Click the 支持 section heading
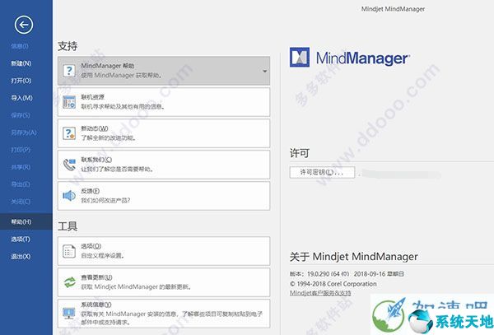Screen dimensions: 494x335 pyautogui.click(x=68, y=46)
